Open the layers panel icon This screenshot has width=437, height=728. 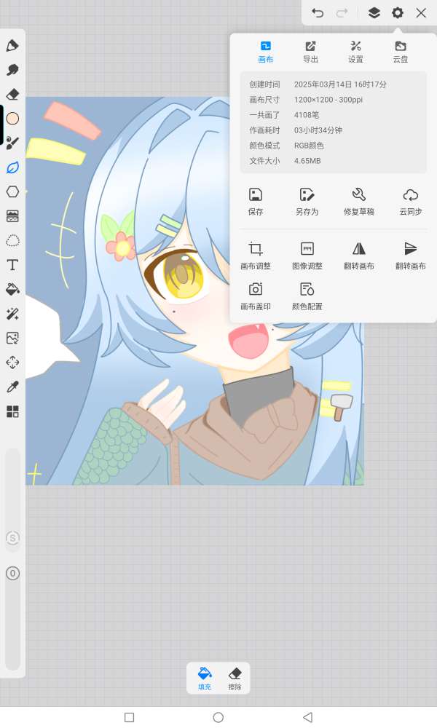374,12
